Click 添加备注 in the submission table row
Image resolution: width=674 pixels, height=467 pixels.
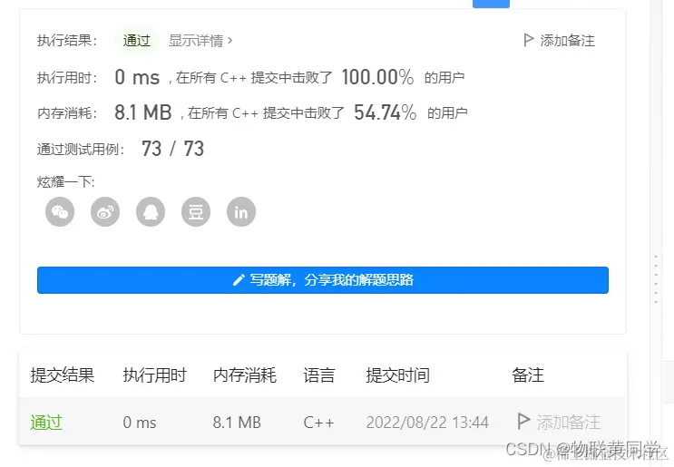(568, 423)
